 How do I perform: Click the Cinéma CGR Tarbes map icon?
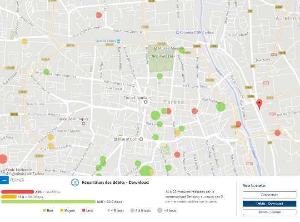[x=179, y=32]
